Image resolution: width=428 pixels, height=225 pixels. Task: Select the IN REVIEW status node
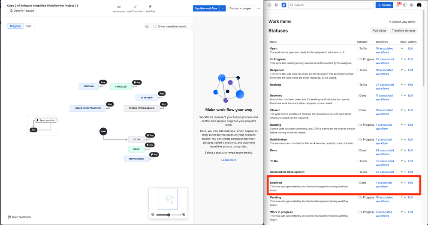(147, 98)
